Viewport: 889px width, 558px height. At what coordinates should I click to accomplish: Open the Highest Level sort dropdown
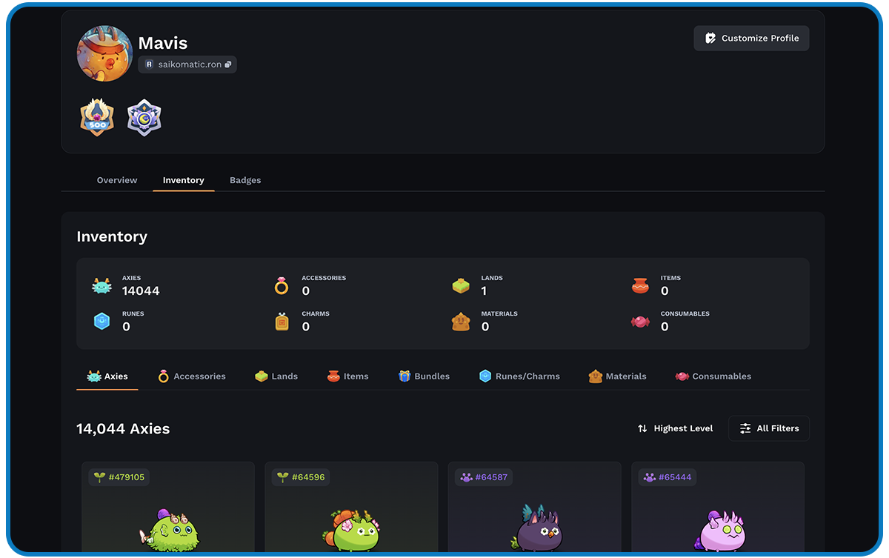pos(675,428)
